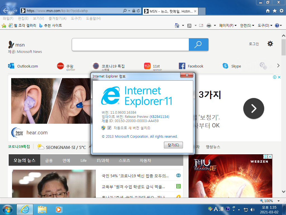Click the Windows Start button
Screen dimensions: 286x215
point(8,209)
